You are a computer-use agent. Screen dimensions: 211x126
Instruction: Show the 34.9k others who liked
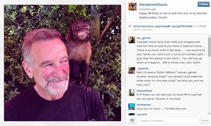pos(202,26)
